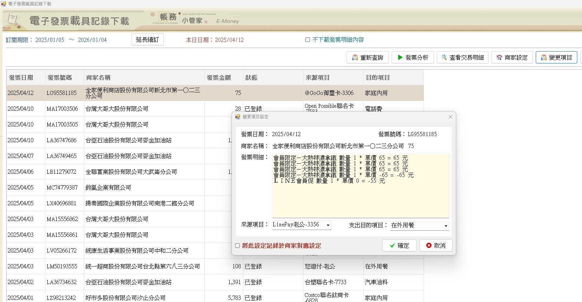Viewport: 582px width, 302px height.
Task: Click the 延長續訂 extend subscription button
Action: click(x=148, y=39)
